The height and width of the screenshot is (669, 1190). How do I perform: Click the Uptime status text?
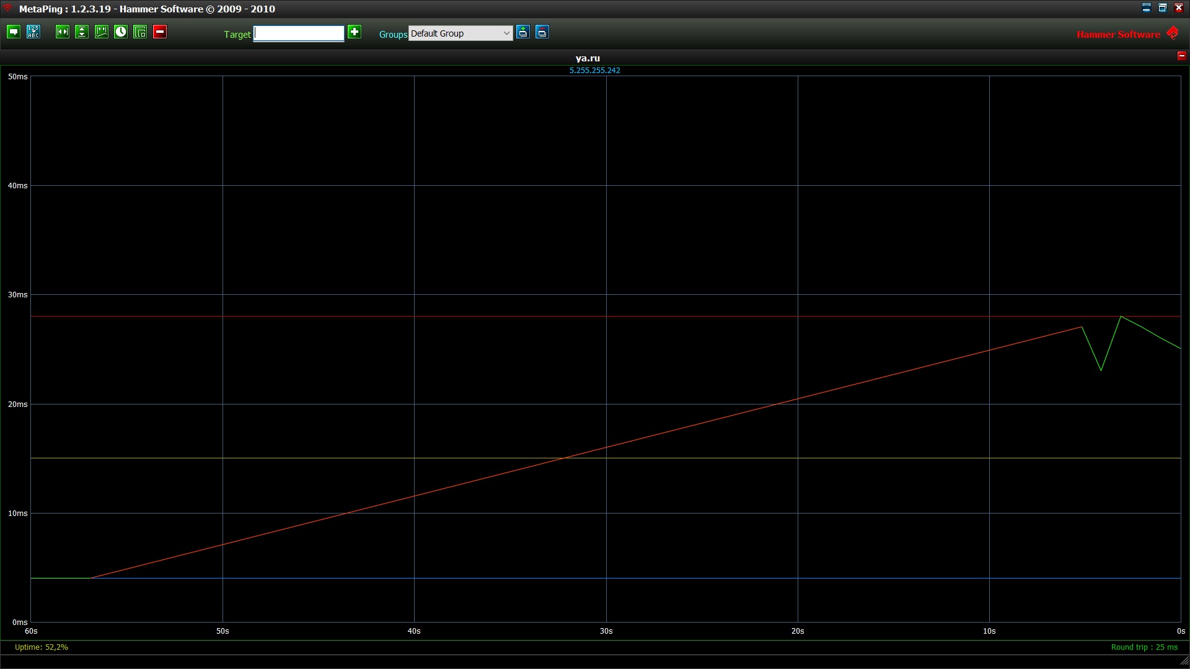pos(42,647)
